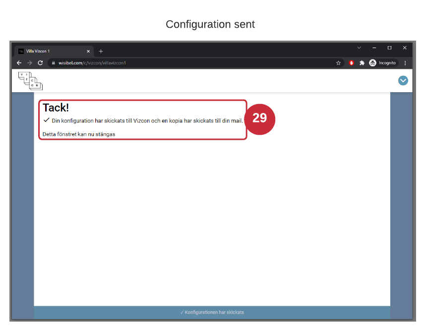Image resolution: width=426 pixels, height=331 pixels.
Task: Open the Extensions puzzle-piece icon
Action: click(x=362, y=63)
